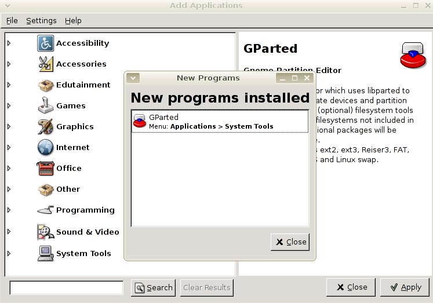Choose the Graphics paintbrush icon
Image resolution: width=433 pixels, height=303 pixels.
tap(45, 126)
